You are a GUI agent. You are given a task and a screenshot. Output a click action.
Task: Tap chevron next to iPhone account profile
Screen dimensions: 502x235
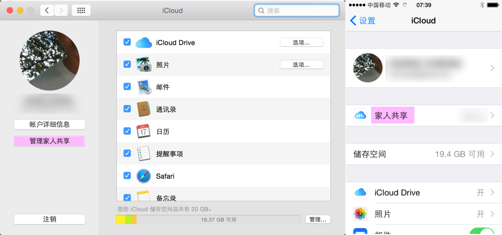[492, 68]
